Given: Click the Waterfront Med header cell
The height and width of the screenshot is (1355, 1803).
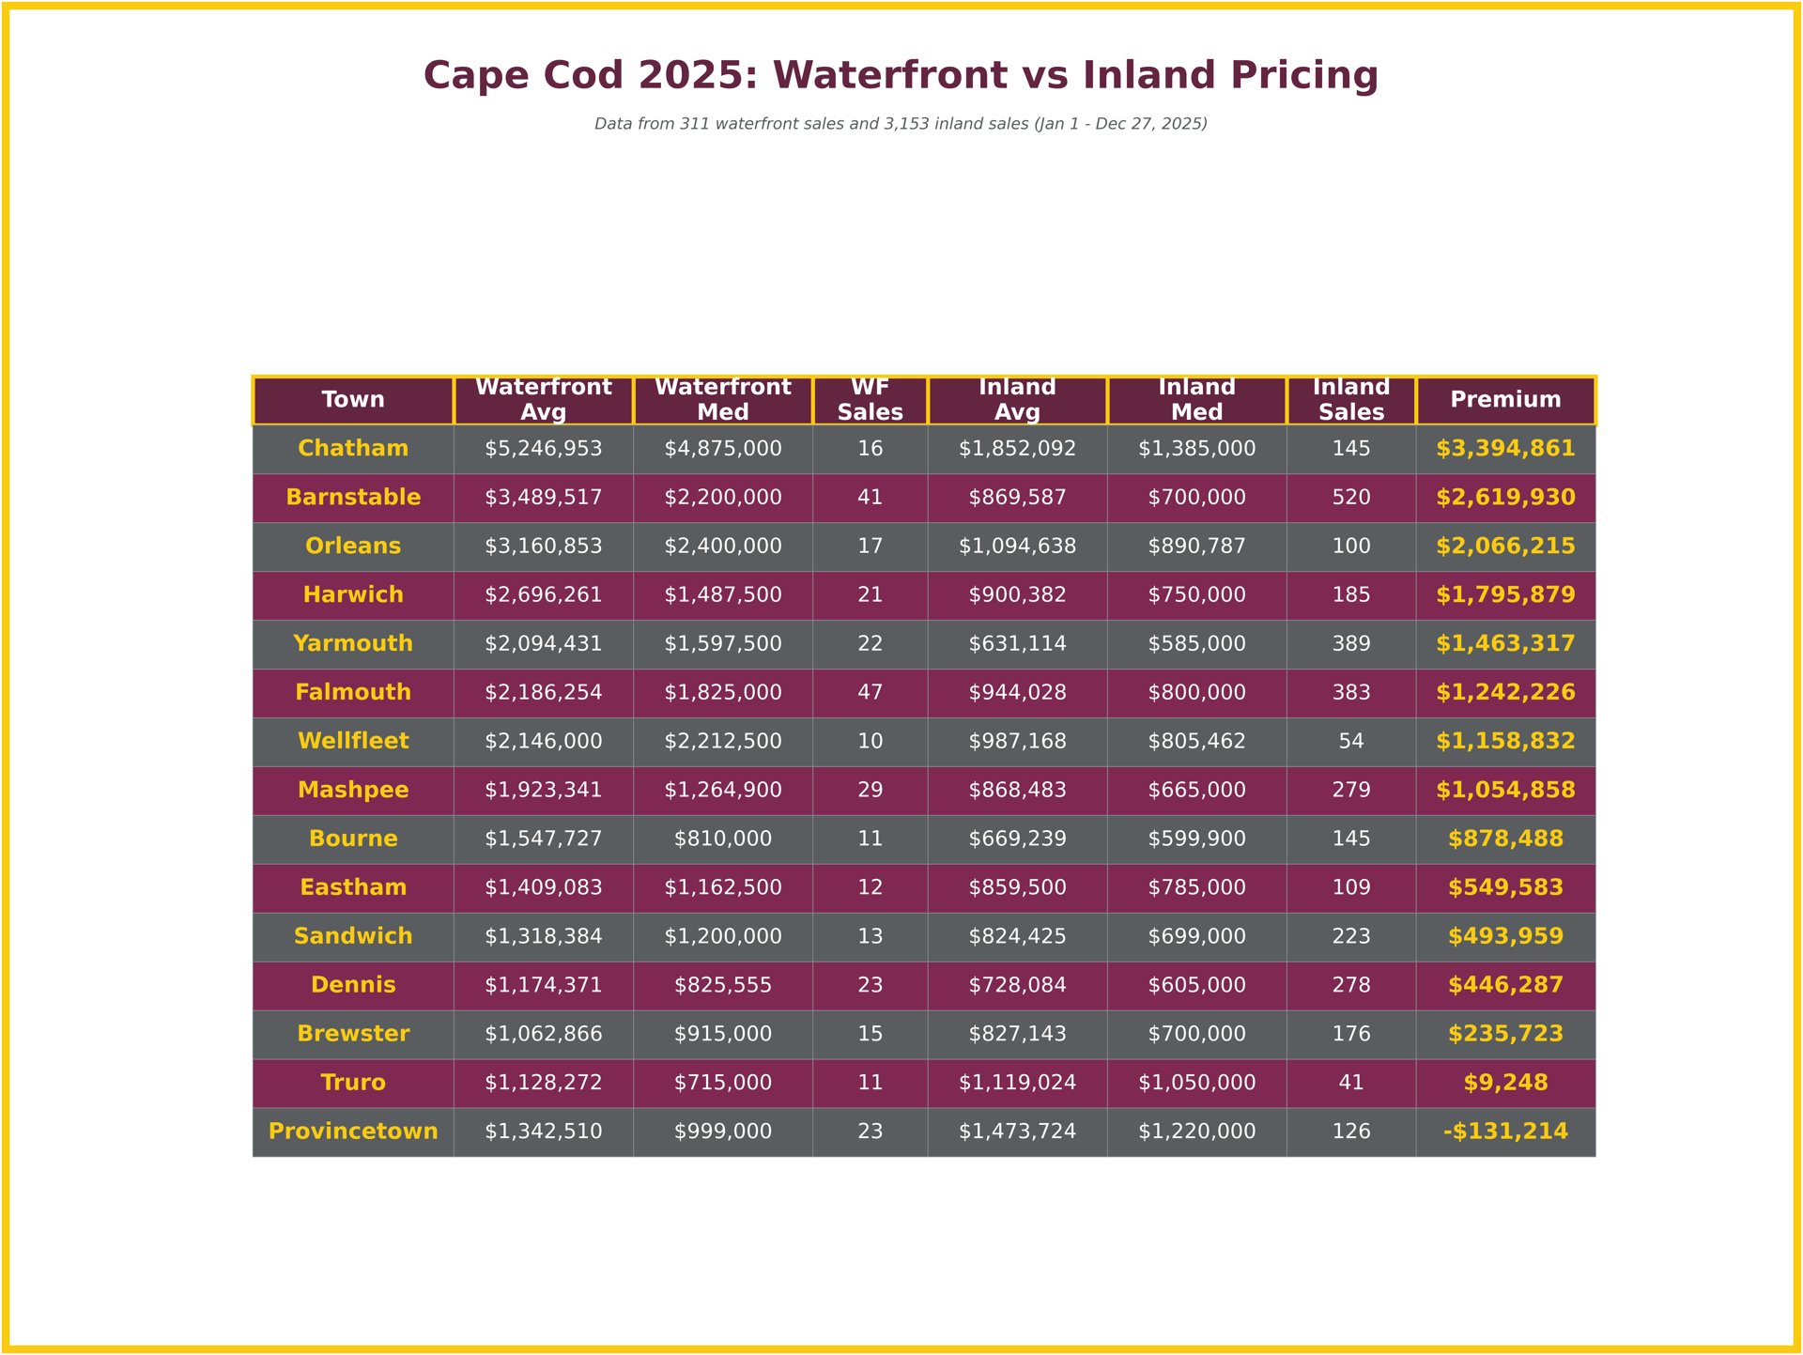Looking at the screenshot, I should coord(722,400).
